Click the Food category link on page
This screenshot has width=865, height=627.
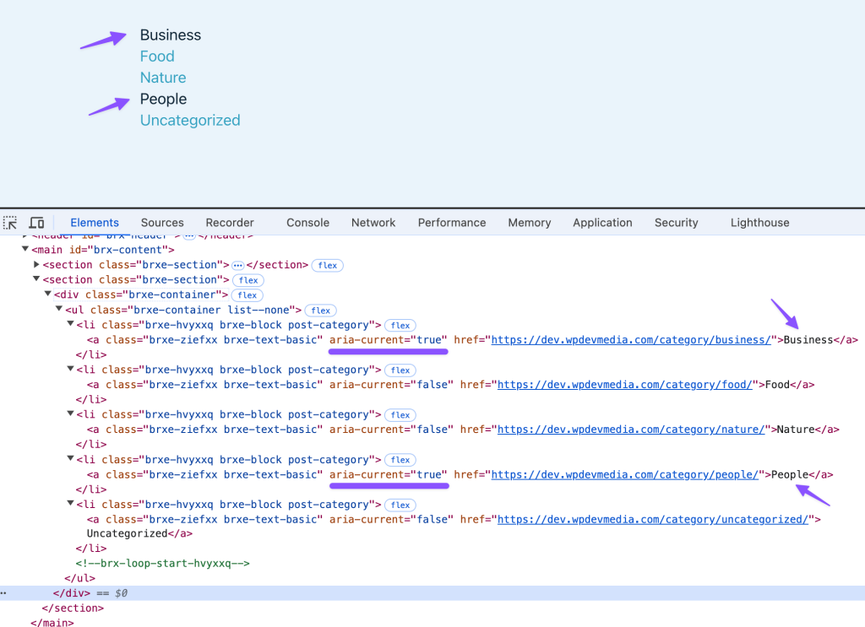pyautogui.click(x=157, y=57)
